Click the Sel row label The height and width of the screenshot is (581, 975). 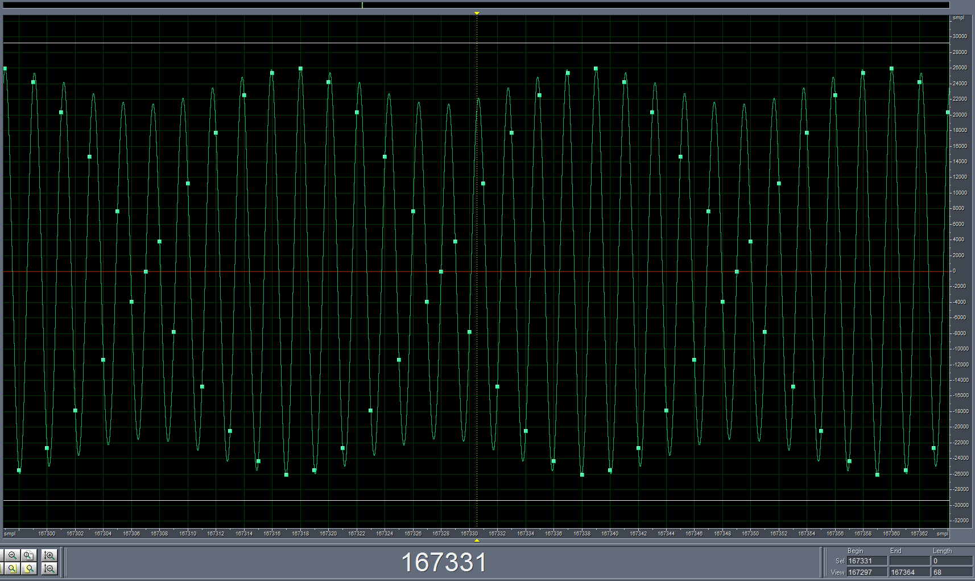pyautogui.click(x=840, y=561)
